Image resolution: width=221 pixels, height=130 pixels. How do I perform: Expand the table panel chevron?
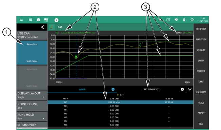(190, 89)
